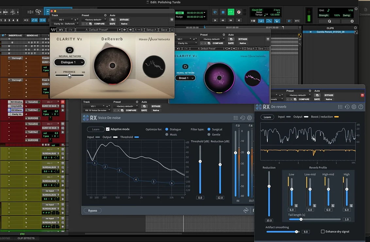
Task: Switch to the CLIP EFFECTS tab
Action: coord(26,238)
